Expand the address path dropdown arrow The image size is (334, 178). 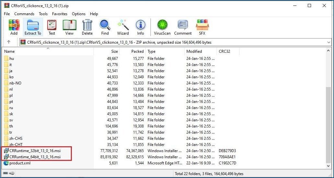329,42
